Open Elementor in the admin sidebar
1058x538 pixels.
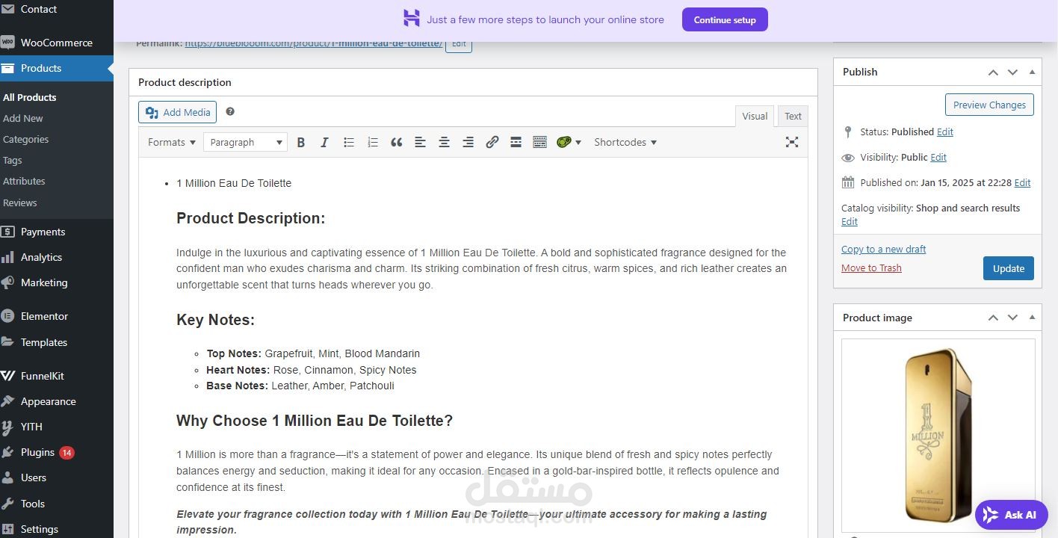point(57,316)
